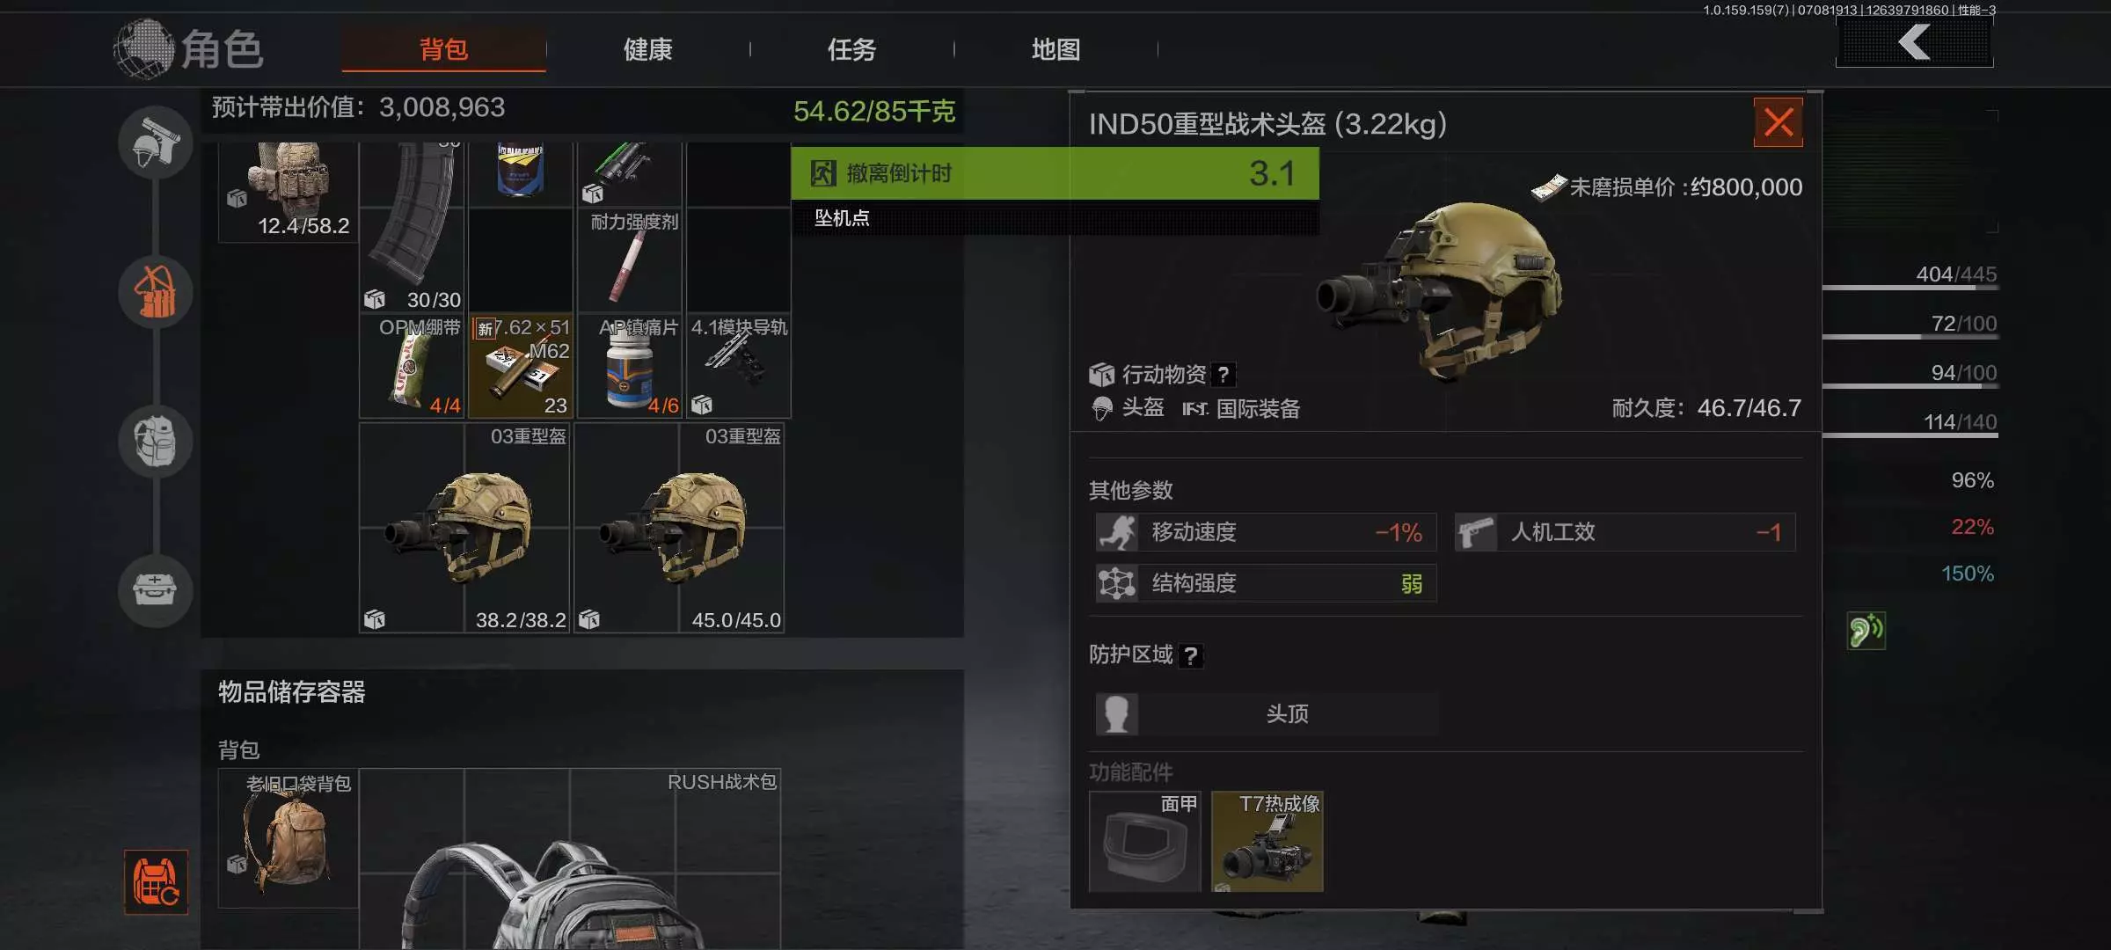Open the weapon and helmet equipment sidebar icon
Image resolution: width=2111 pixels, height=950 pixels.
coord(156,142)
